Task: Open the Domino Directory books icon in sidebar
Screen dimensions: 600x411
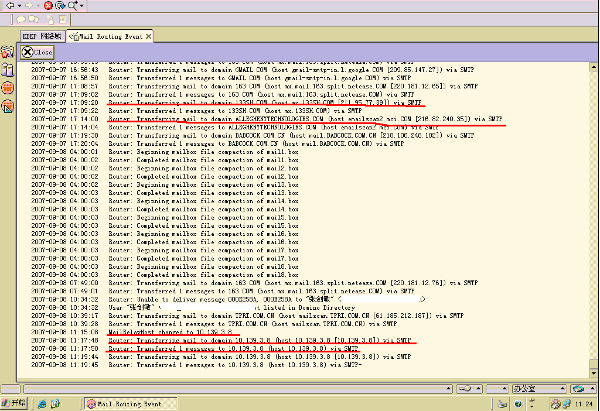Action: (x=8, y=70)
